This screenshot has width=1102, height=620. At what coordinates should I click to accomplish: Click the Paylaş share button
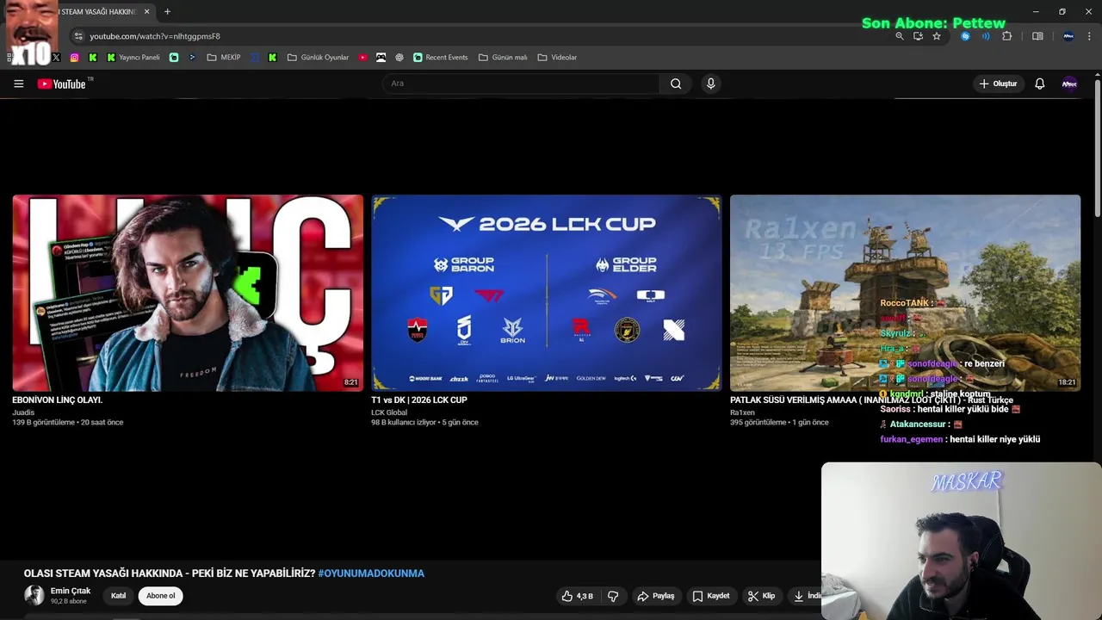[x=656, y=596]
